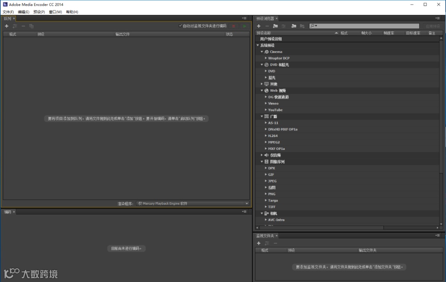This screenshot has width=446, height=282.
Task: Select the 图像序列 filmstrip icon
Action: point(266,161)
